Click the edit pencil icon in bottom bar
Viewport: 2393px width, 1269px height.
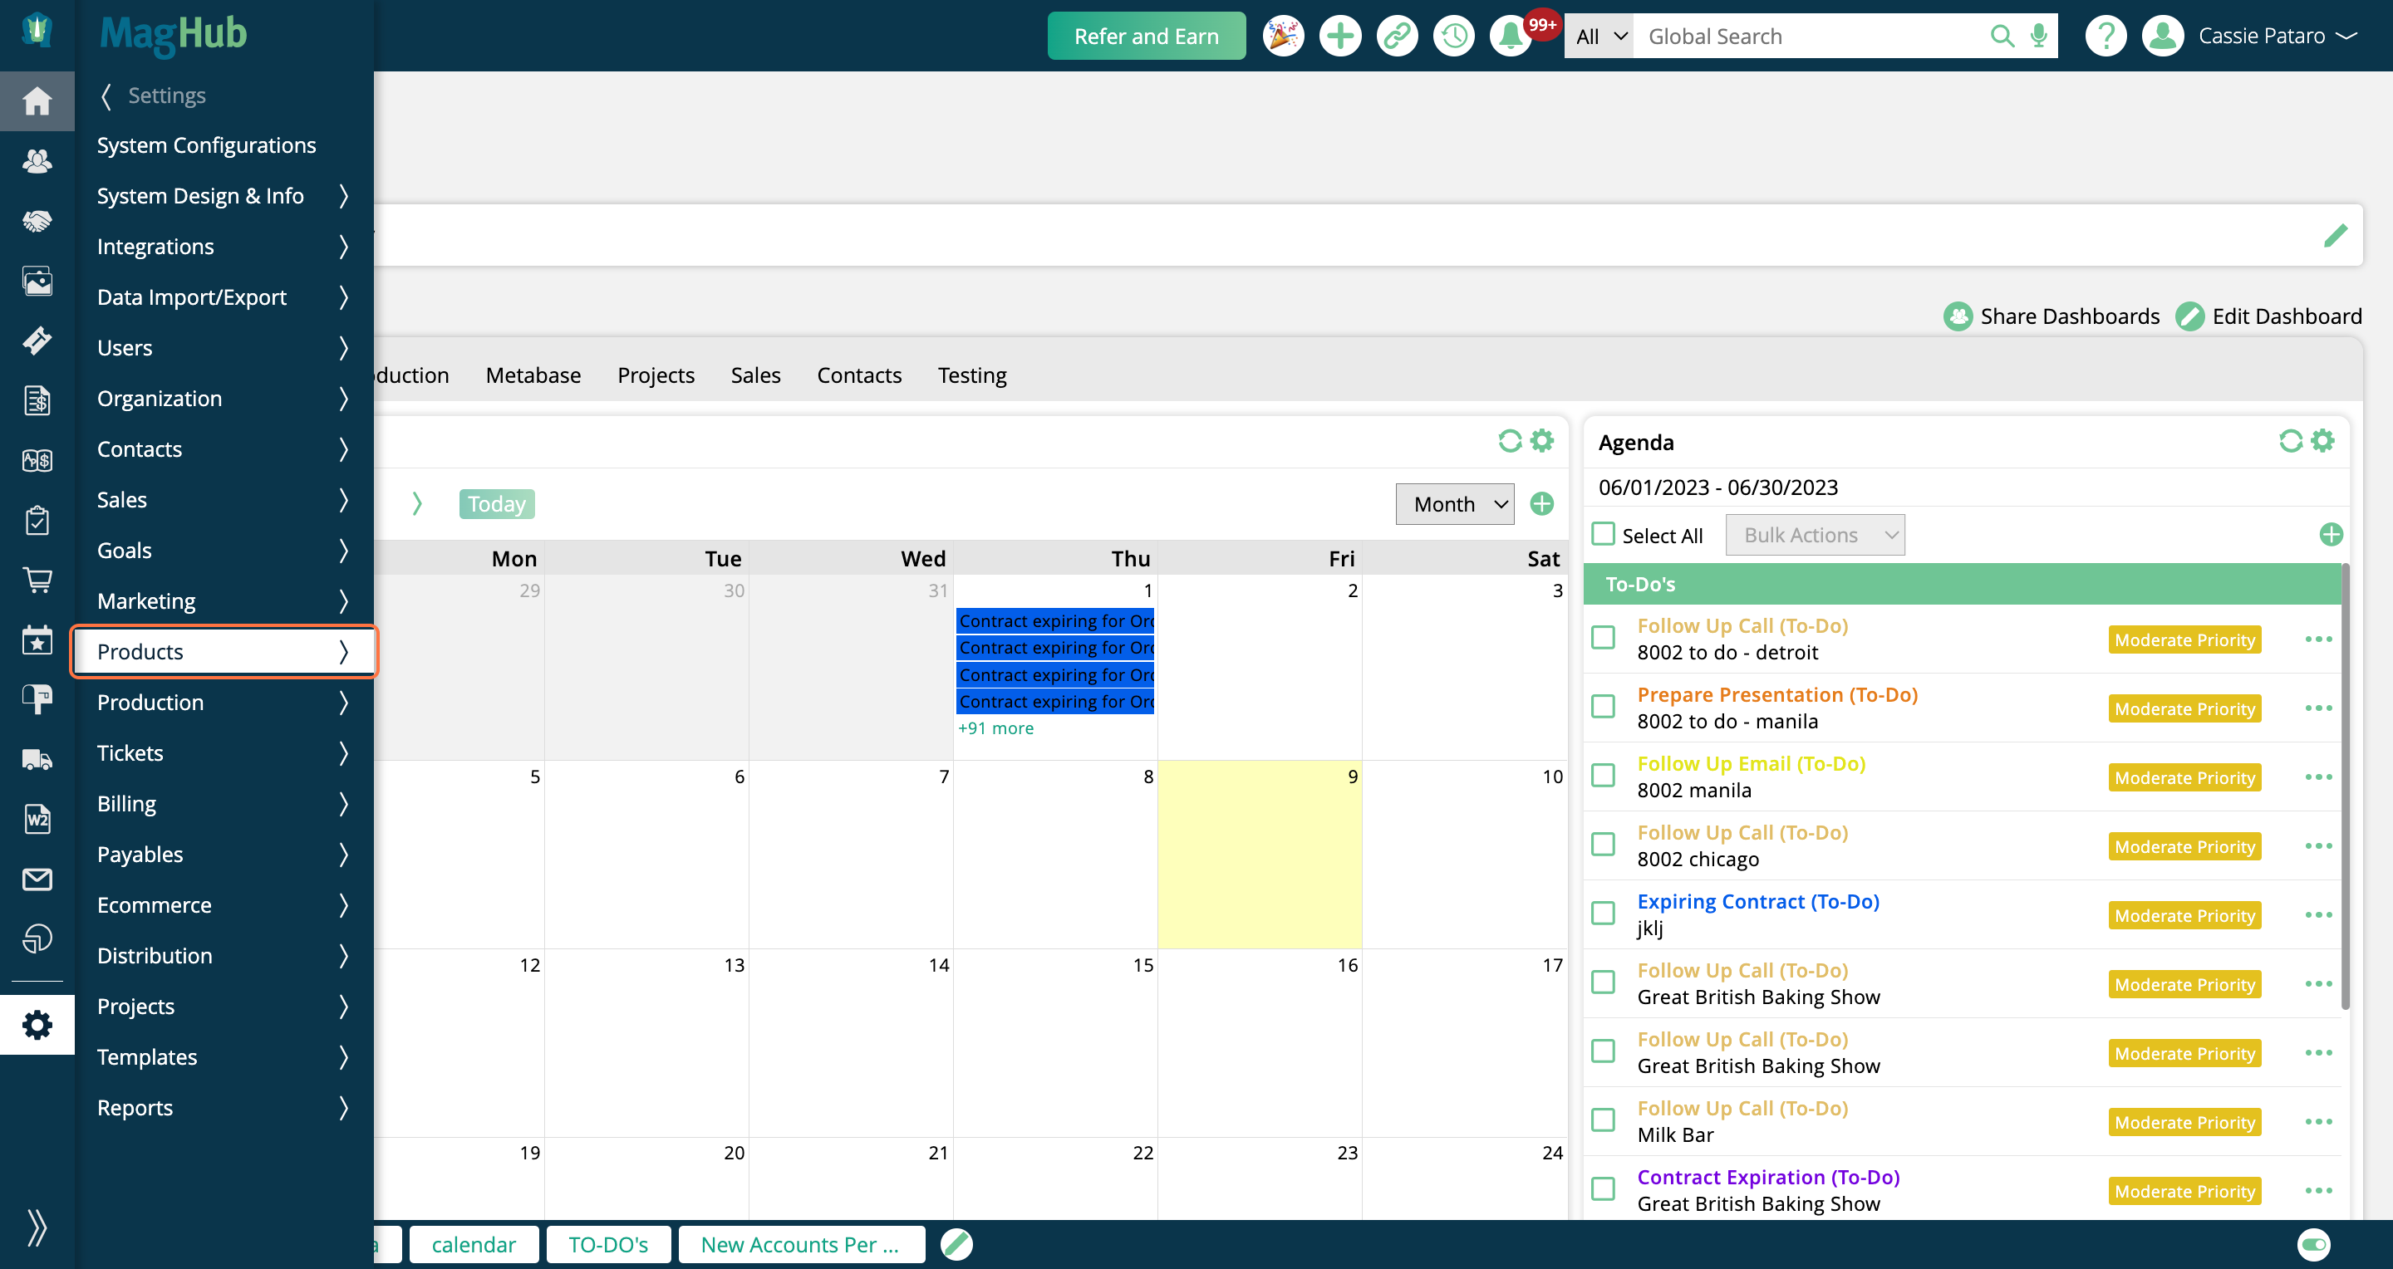(956, 1244)
